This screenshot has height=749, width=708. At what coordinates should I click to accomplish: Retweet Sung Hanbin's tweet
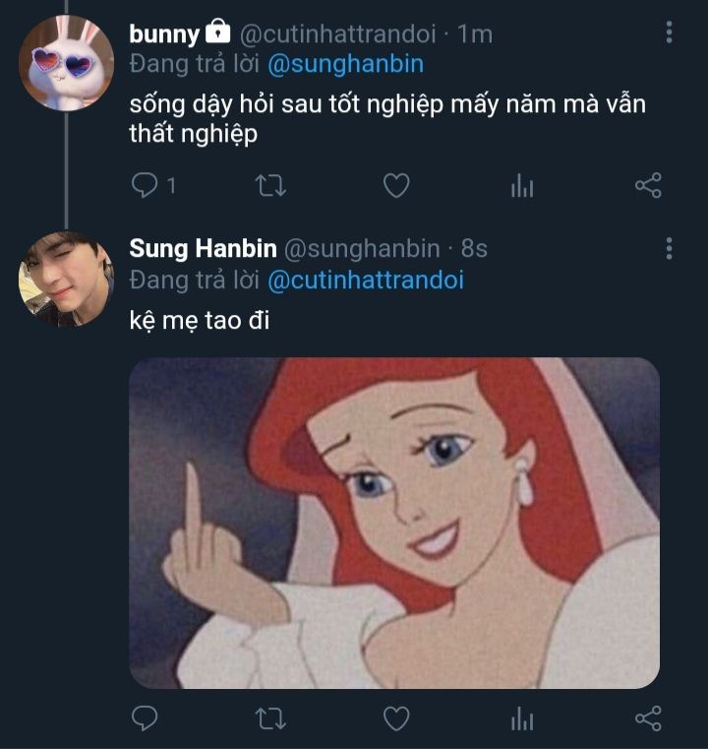point(269,718)
